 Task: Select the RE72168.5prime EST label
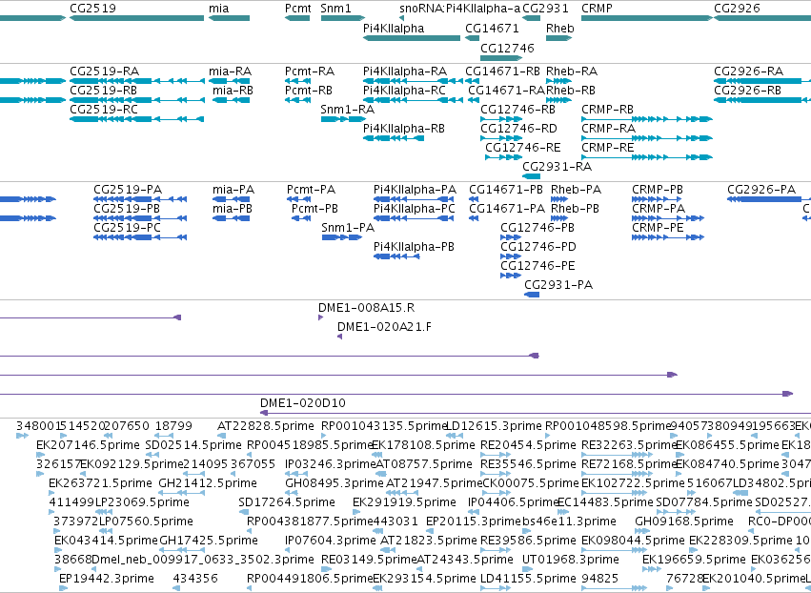628,464
